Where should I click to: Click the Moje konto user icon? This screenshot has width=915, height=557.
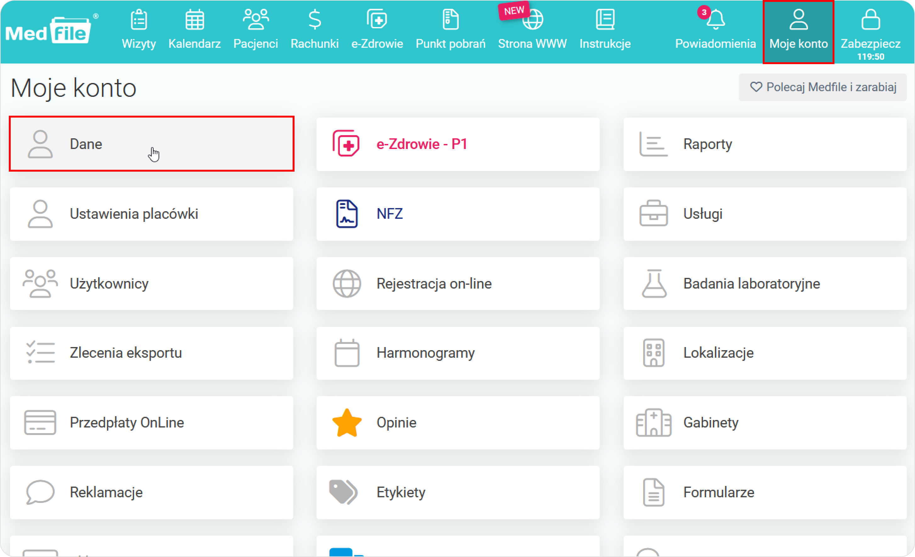tap(798, 19)
